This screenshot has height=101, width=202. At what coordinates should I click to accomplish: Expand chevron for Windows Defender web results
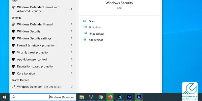click(x=72, y=87)
